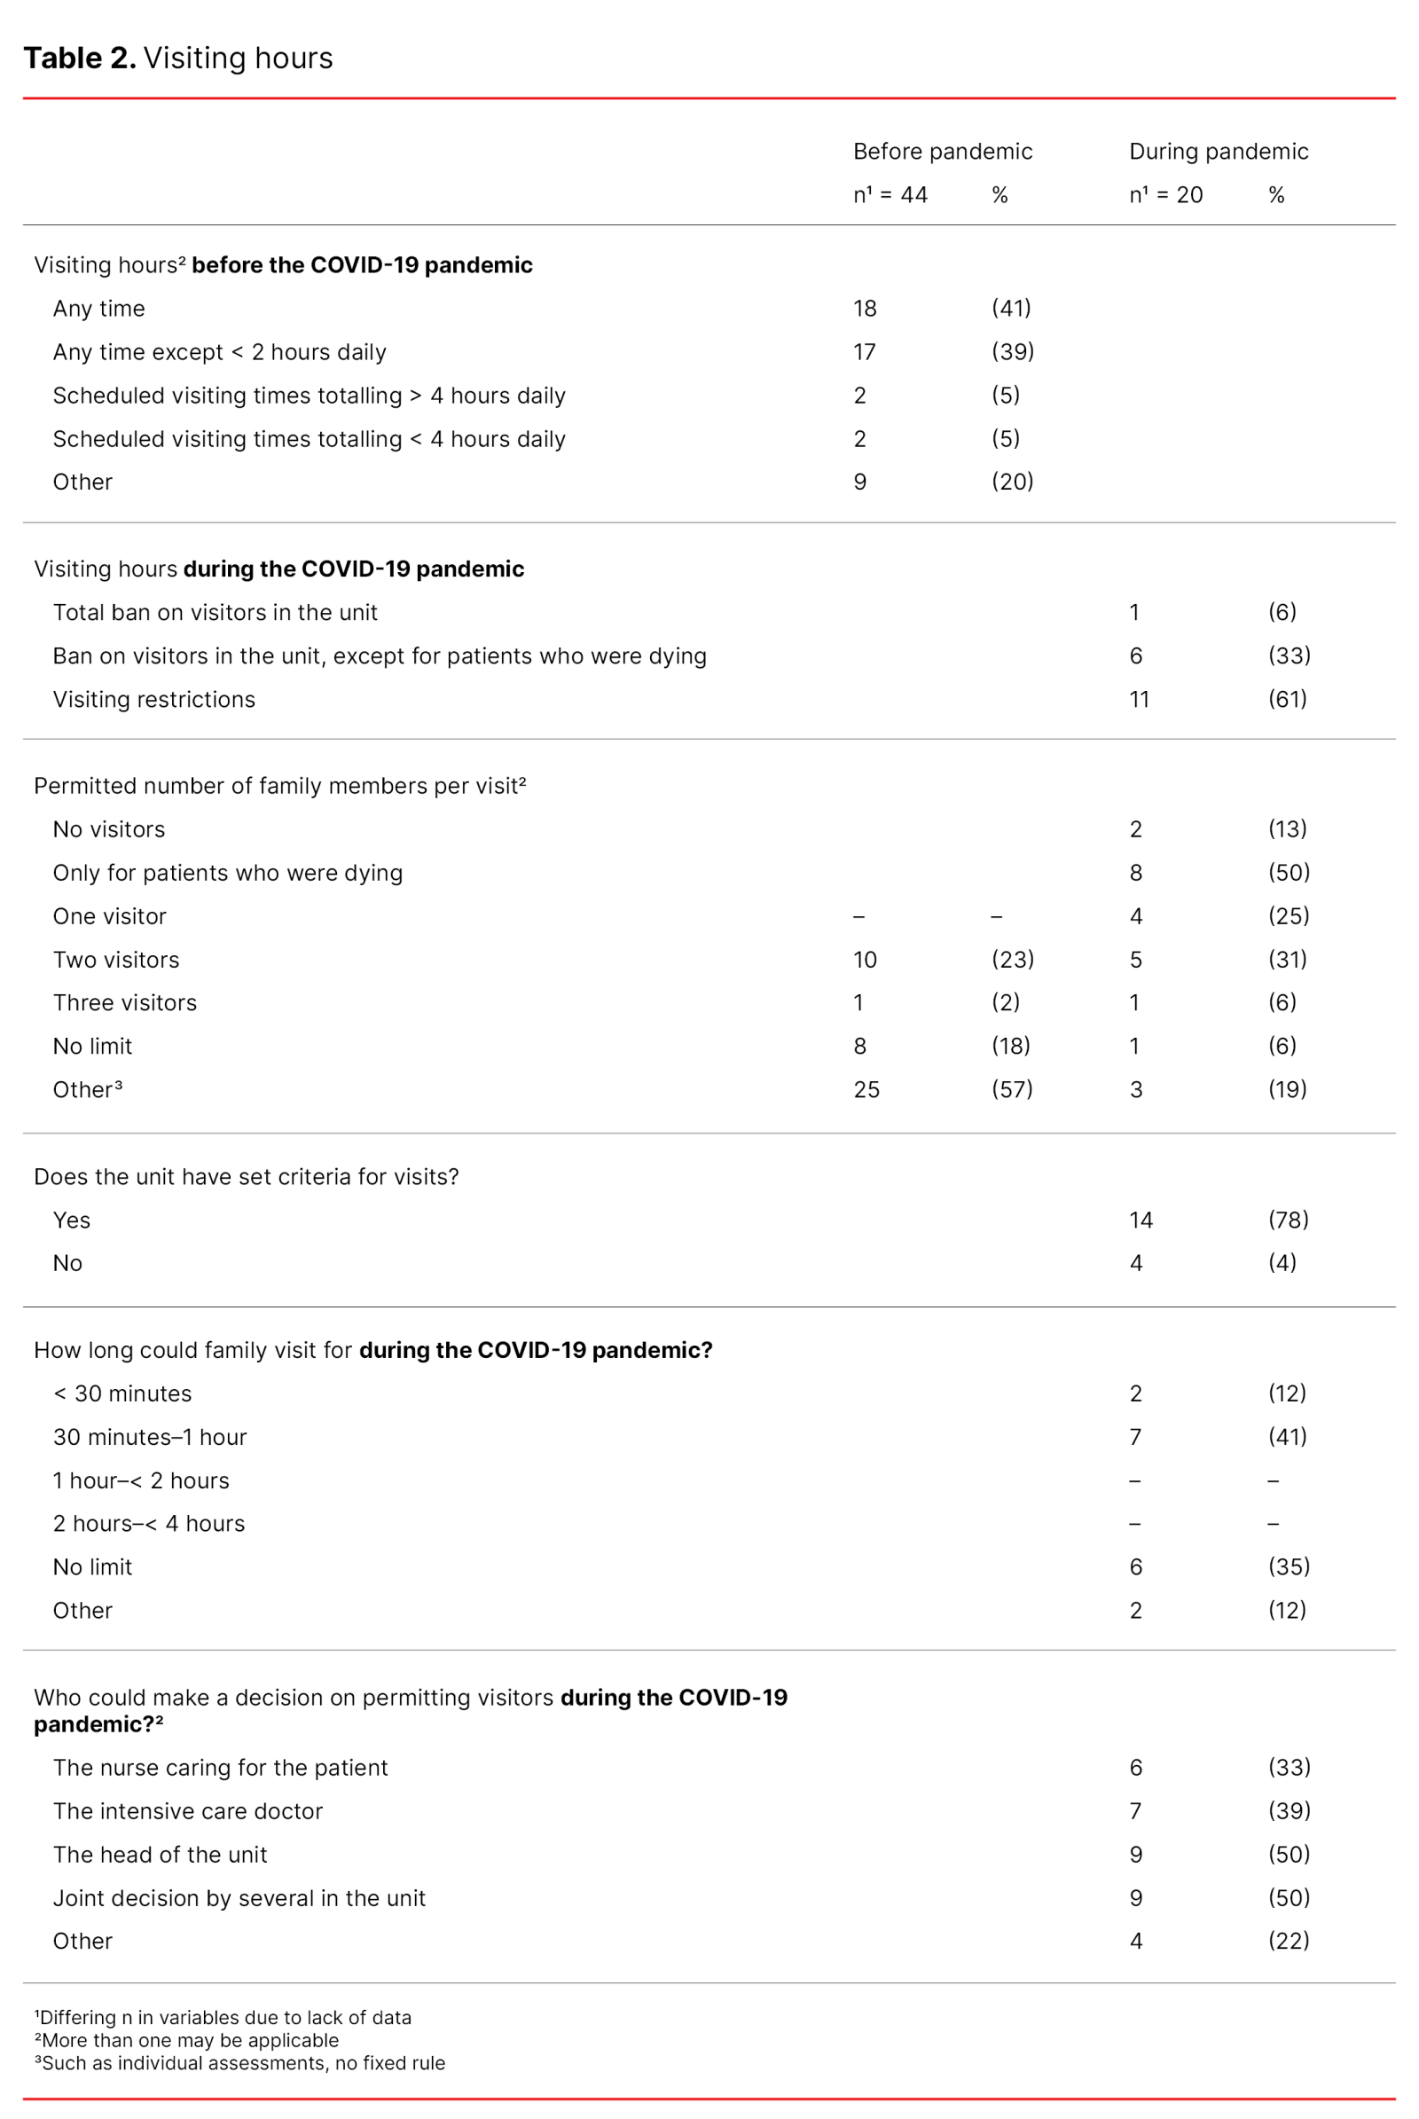Click the 'During pandemic' column header
The height and width of the screenshot is (2119, 1419).
pos(1218,151)
